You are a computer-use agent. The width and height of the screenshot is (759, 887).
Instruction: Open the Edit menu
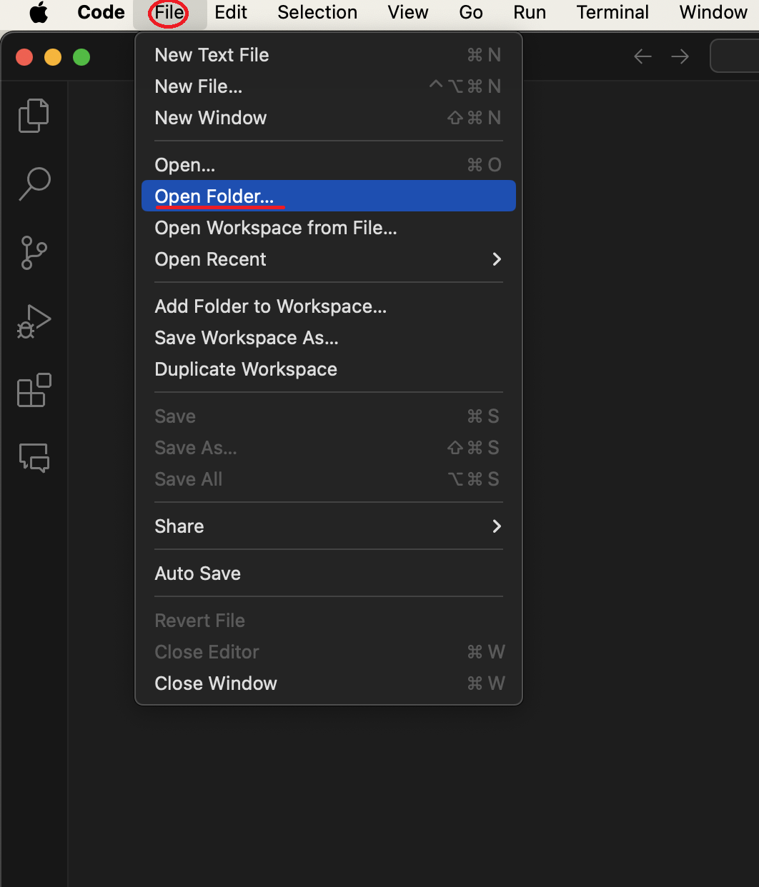pos(231,13)
